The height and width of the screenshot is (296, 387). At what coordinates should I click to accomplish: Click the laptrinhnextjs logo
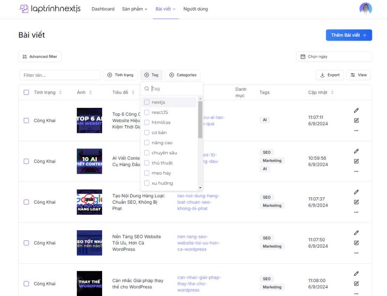[x=51, y=9]
